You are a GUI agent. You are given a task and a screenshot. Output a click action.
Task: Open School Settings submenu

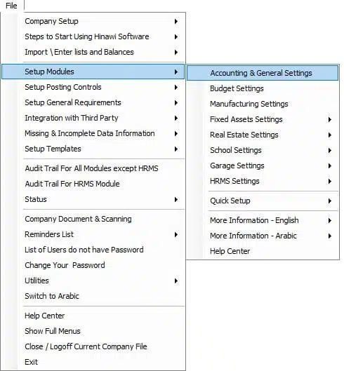pyautogui.click(x=263, y=150)
